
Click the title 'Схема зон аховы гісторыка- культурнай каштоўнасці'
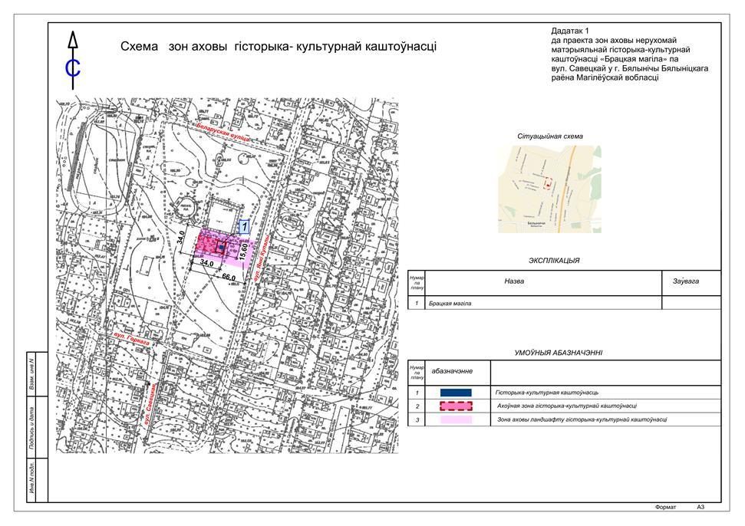tap(279, 47)
